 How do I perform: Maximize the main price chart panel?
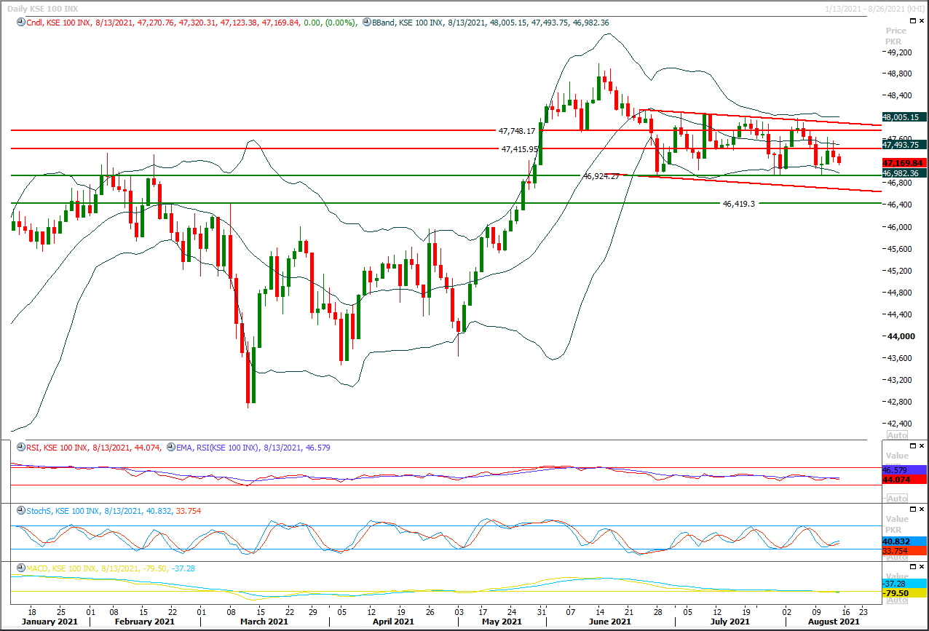[914, 21]
